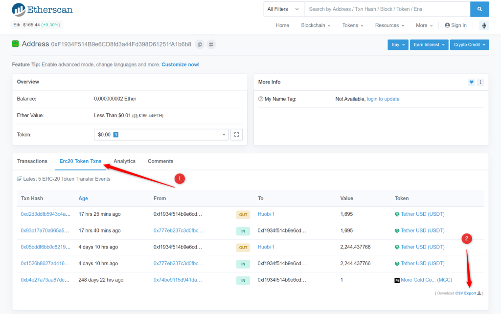Click Tether icon in the 17 hrs 25 mins row

click(x=397, y=214)
